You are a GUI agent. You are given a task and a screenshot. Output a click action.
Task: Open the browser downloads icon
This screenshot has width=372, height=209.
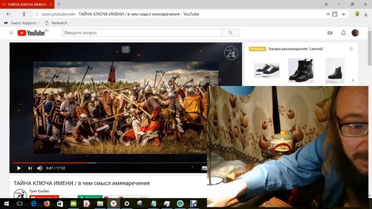pyautogui.click(x=366, y=14)
